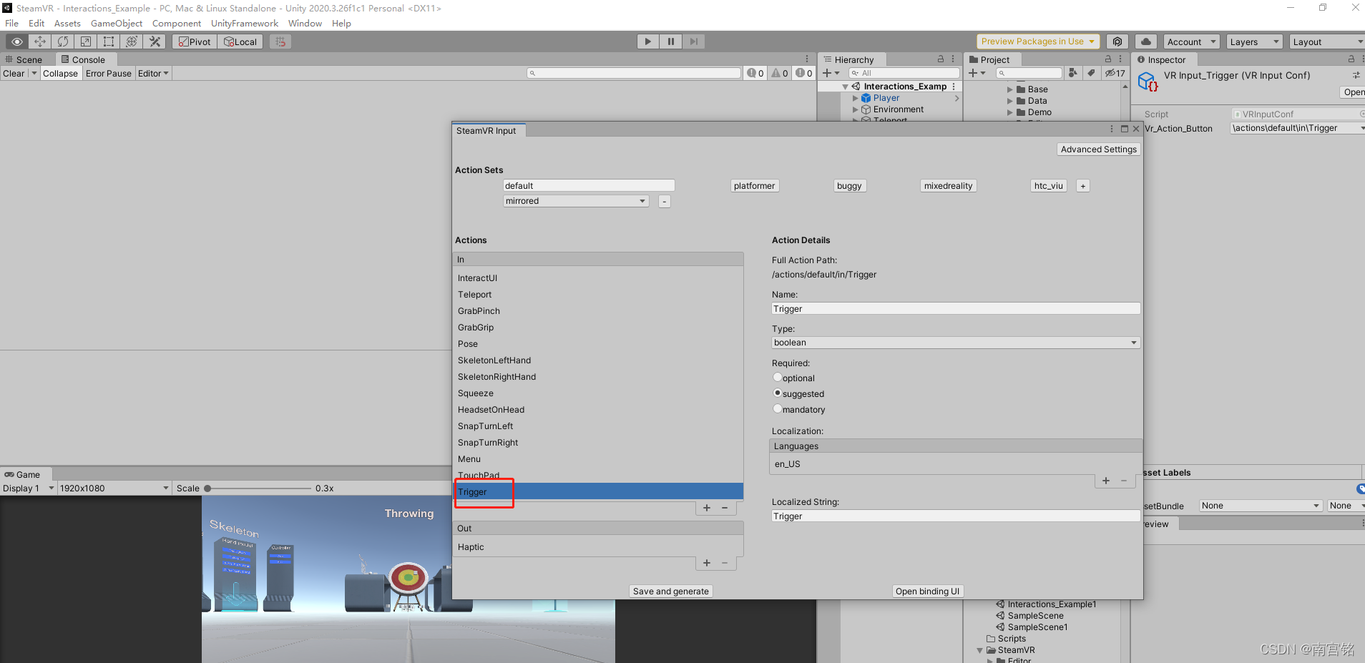Viewport: 1365px width, 663px height.
Task: Remove the selected In action
Action: 725,508
